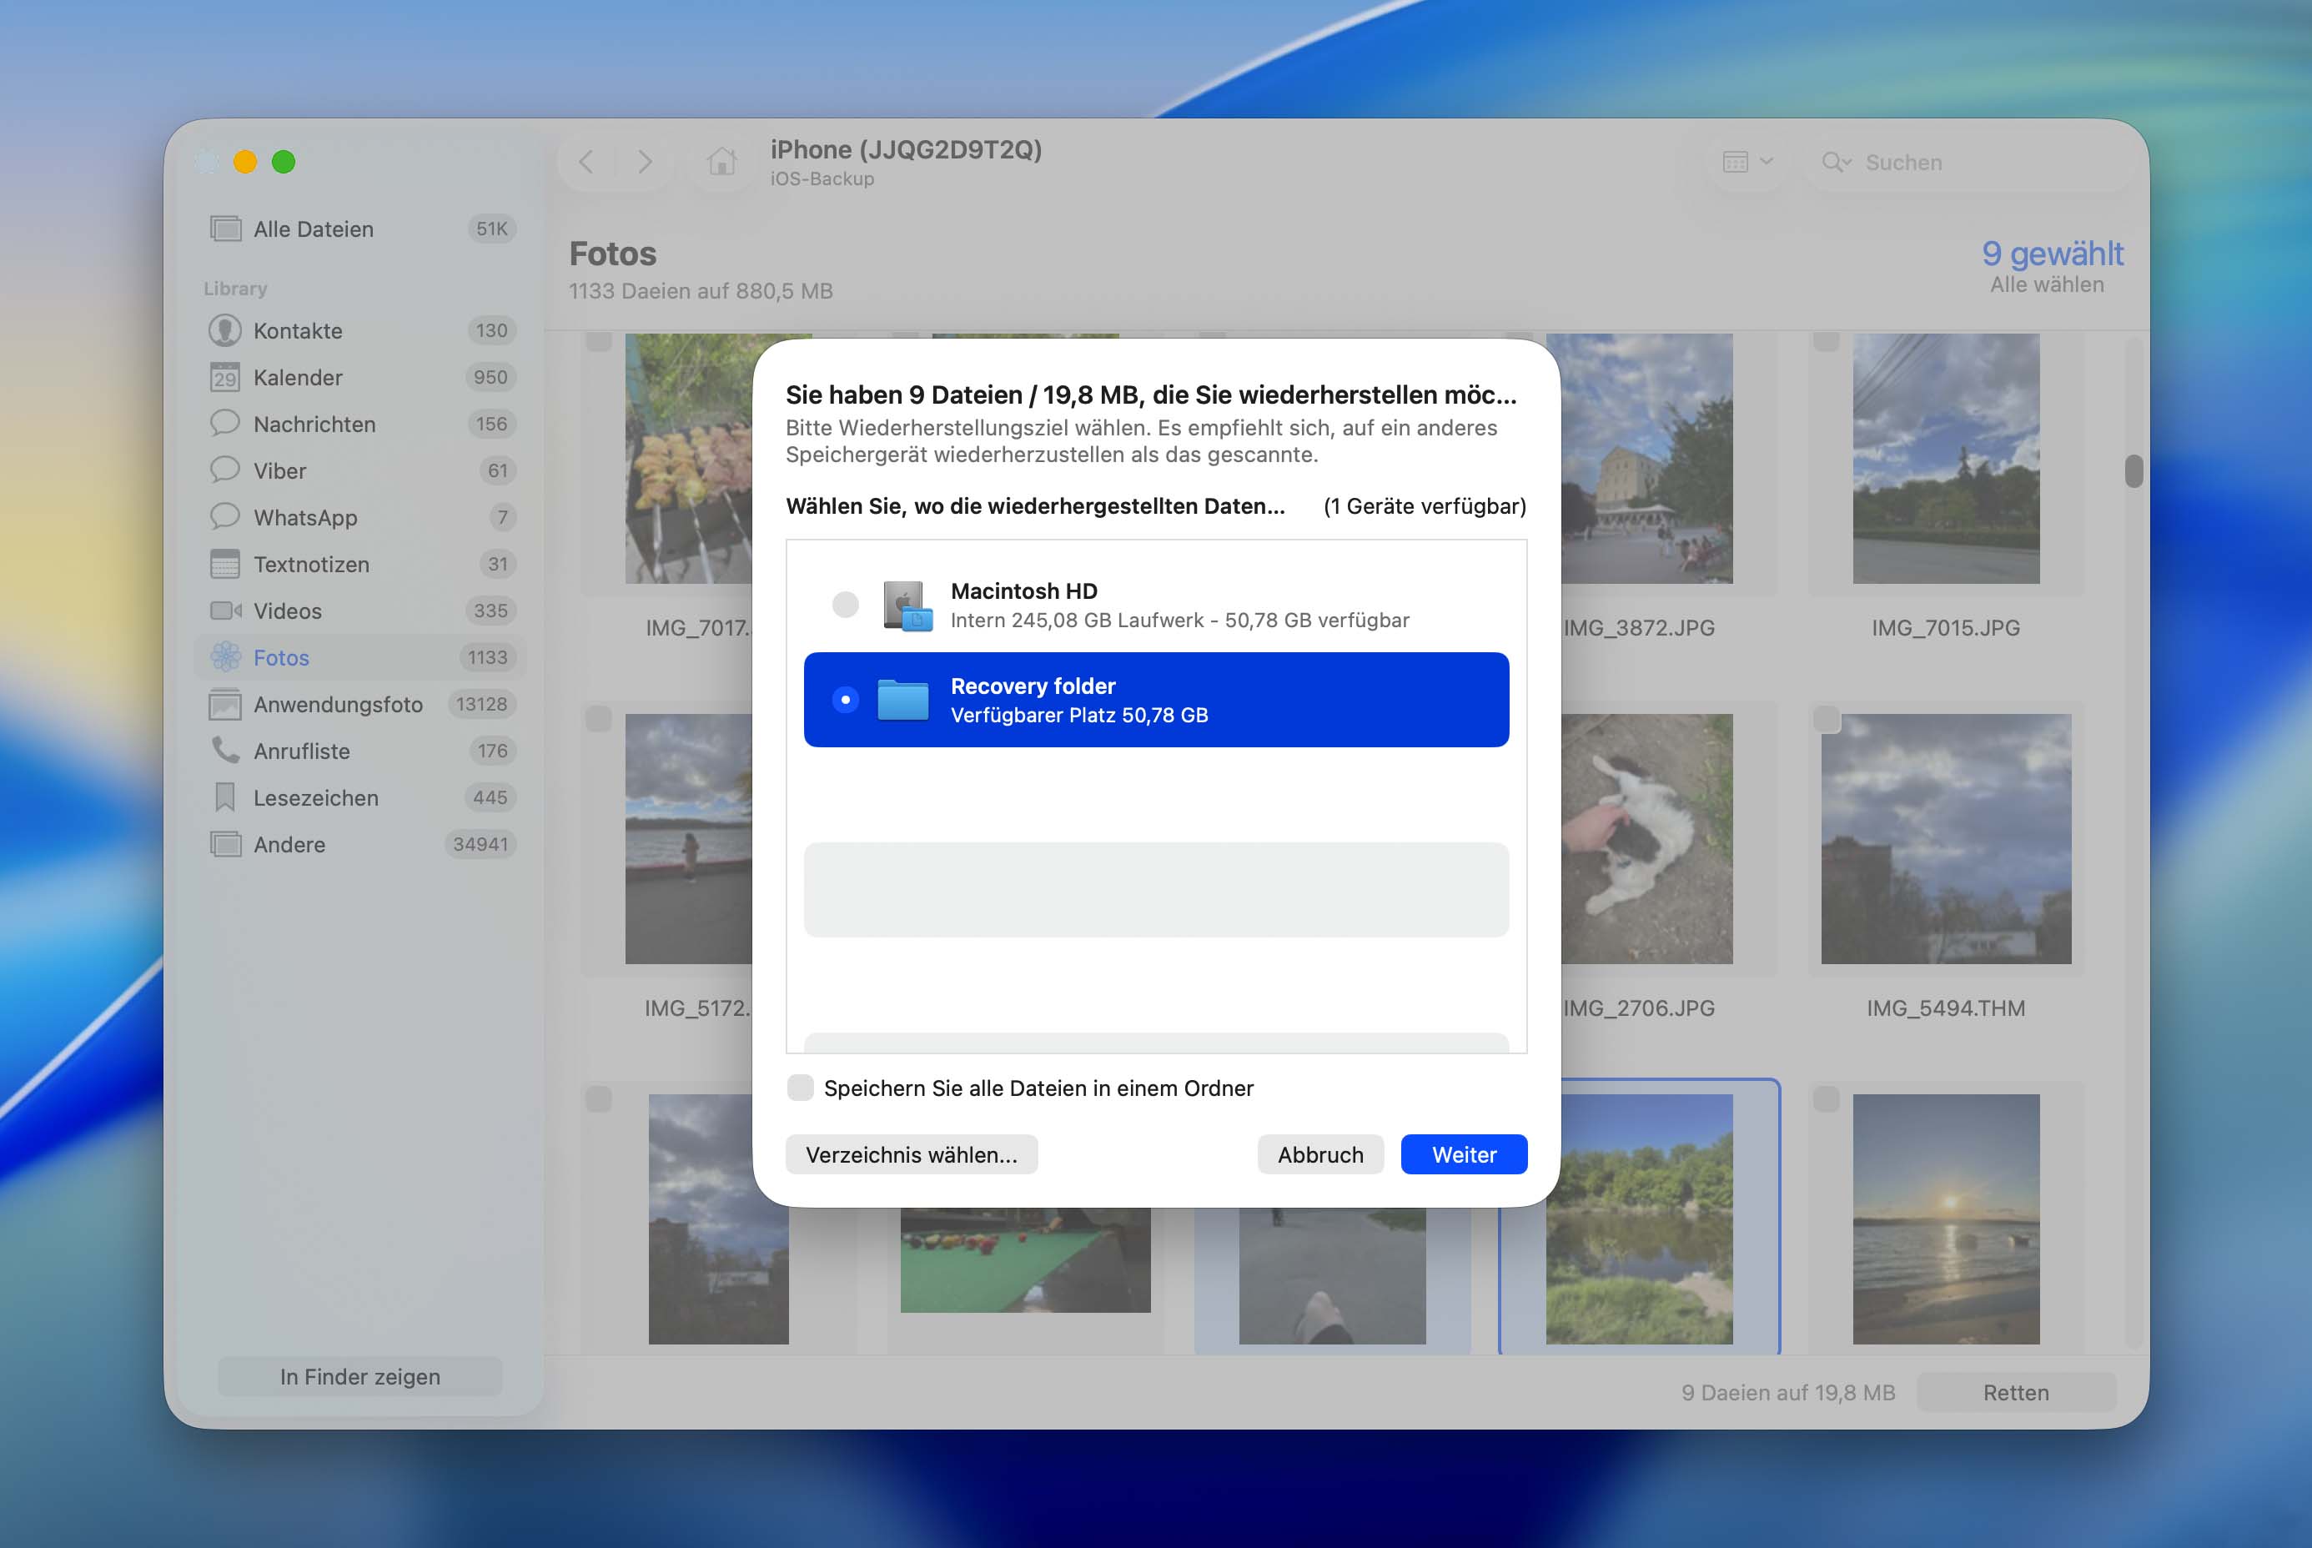Screen dimensions: 2312x1548
Task: Click In Finder zeigen button
Action: (x=360, y=1376)
